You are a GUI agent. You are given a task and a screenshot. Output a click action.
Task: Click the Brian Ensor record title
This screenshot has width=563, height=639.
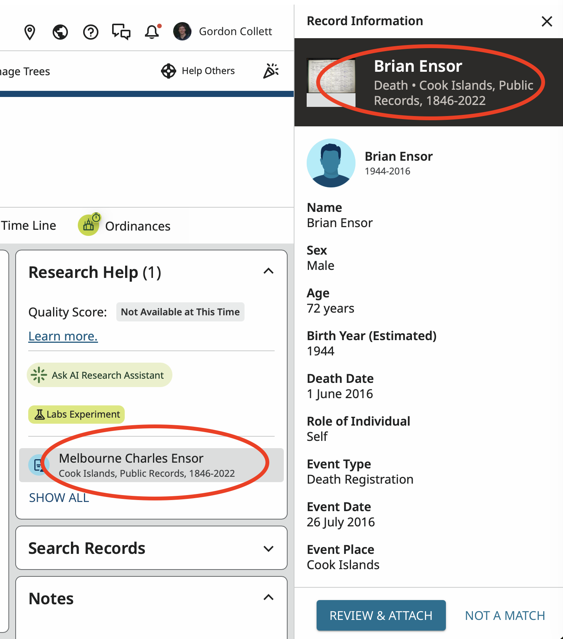click(x=418, y=66)
